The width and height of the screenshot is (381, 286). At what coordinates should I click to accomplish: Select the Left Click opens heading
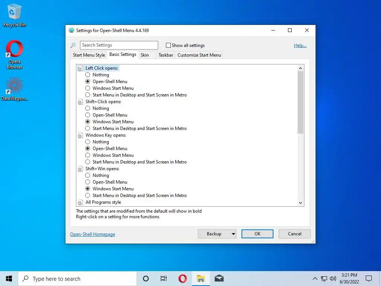coord(102,68)
